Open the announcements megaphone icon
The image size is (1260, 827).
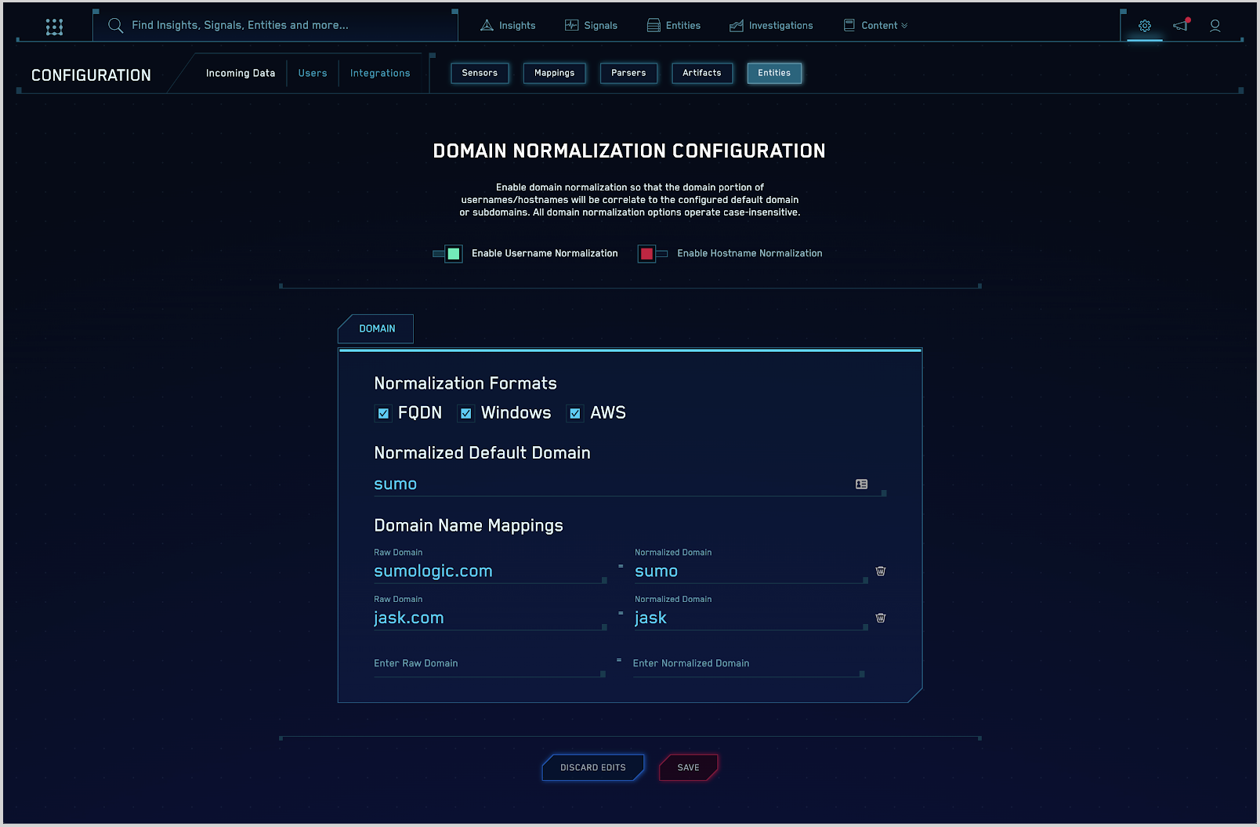1181,26
